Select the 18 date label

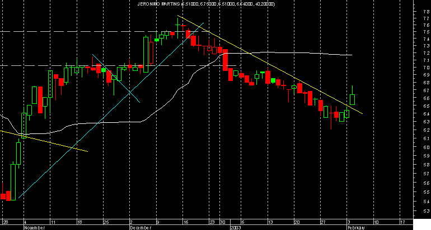click(x=79, y=222)
